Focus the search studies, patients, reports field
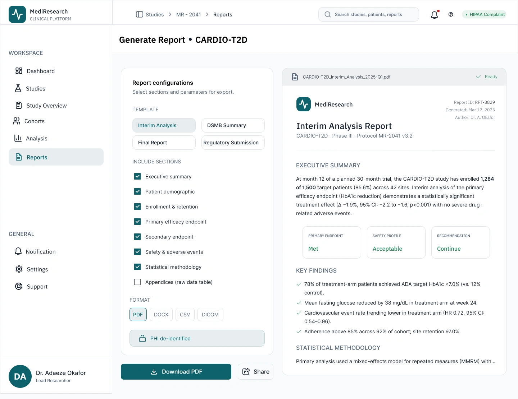Image resolution: width=518 pixels, height=399 pixels. coord(368,15)
